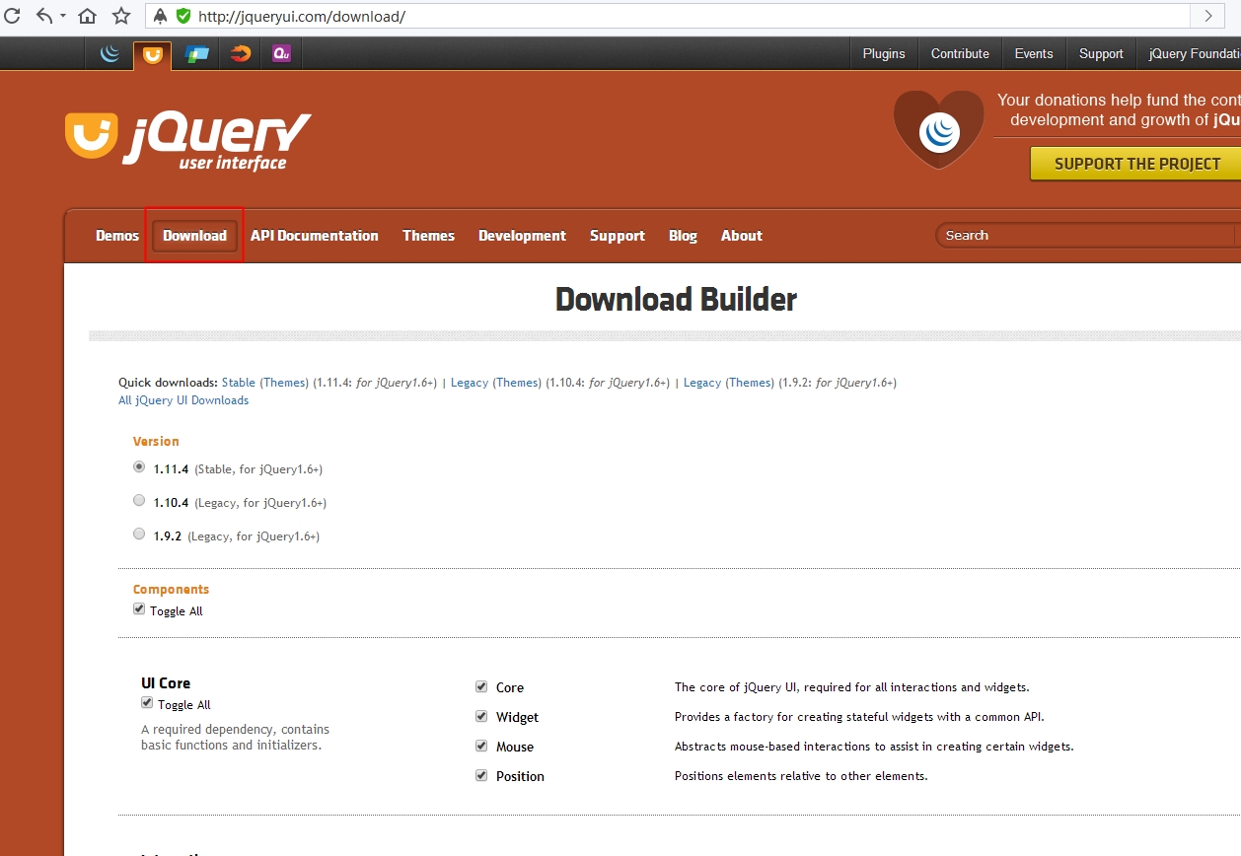Screen dimensions: 1241x856
Task: Open the jQuery Mobile project icon
Action: pos(197,54)
